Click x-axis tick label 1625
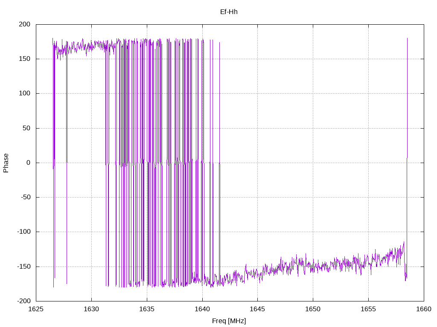Screen dimensions: 437x327 [36, 309]
